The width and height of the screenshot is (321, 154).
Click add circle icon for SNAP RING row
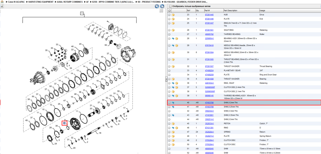pos(169,30)
